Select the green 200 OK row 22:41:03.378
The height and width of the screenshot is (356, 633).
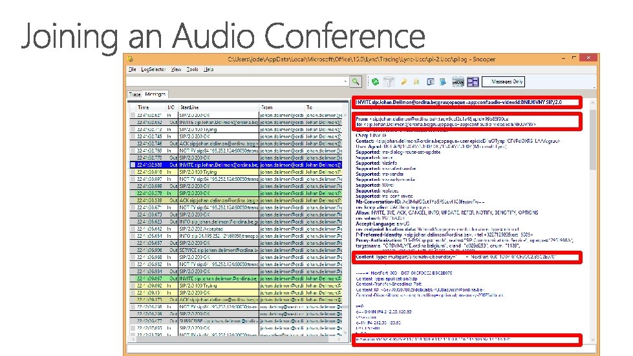[235, 193]
